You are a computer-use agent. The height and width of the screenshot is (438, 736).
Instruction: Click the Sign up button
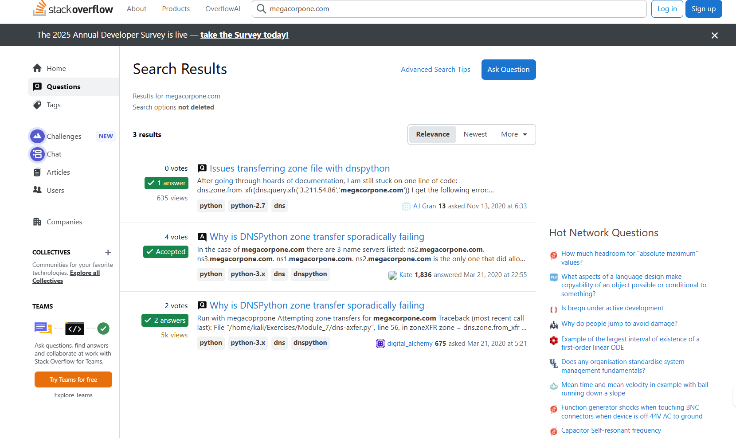click(704, 9)
